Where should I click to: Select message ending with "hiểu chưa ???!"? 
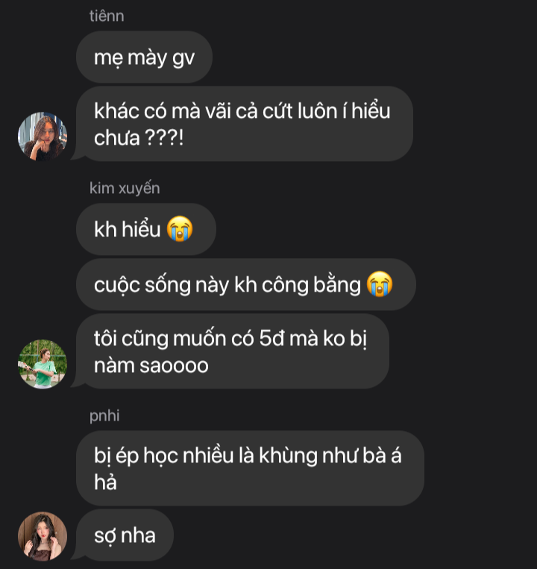tap(245, 124)
